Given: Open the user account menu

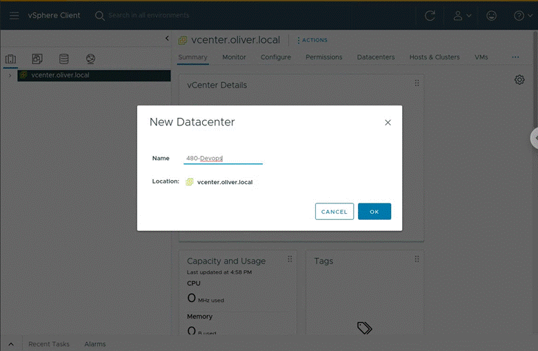Looking at the screenshot, I should click(x=462, y=15).
